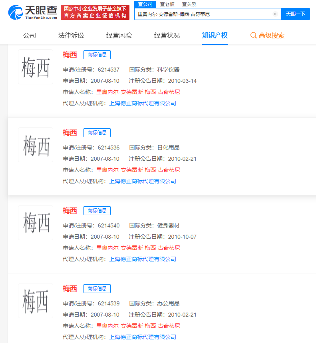Screen dimensions: 316x343
Task: Open trademark thumbnail for registration 6214540
Action: (x=36, y=223)
